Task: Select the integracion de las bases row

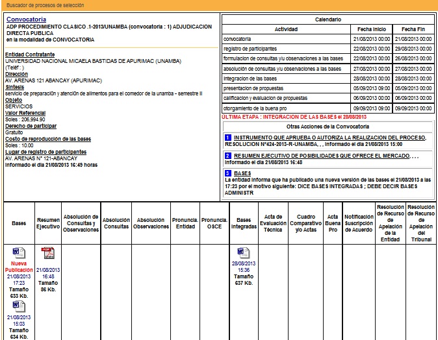Action: [328, 79]
